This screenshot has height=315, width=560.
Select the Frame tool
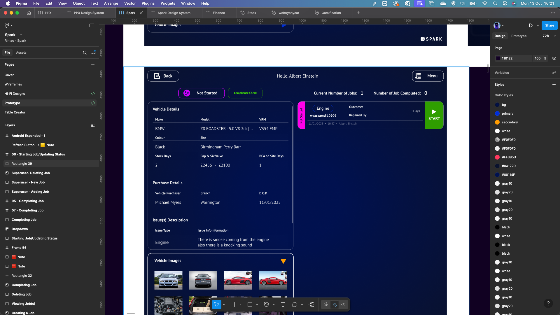233,304
